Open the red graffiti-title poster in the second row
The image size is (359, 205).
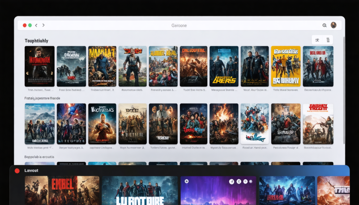[194, 124]
